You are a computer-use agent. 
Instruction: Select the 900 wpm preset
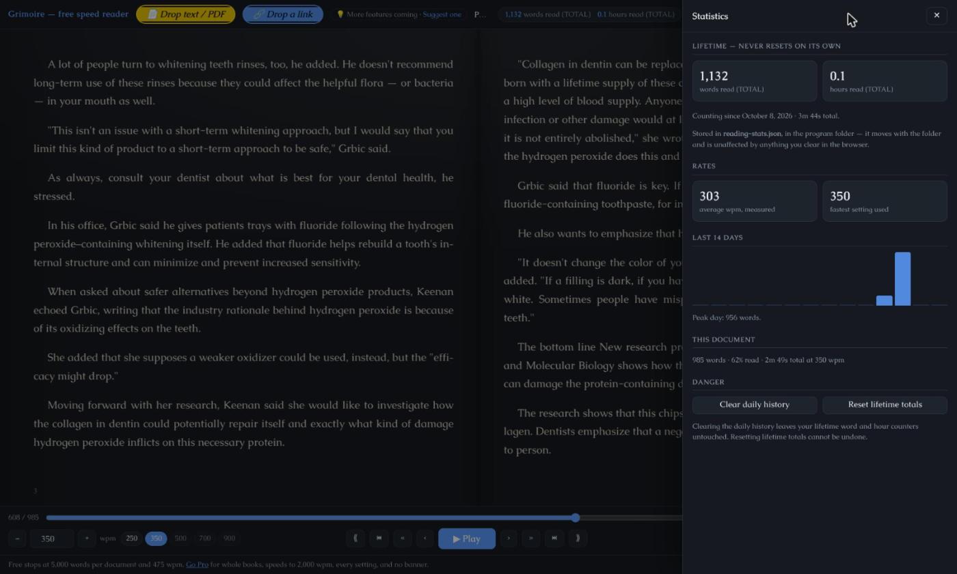click(x=229, y=539)
